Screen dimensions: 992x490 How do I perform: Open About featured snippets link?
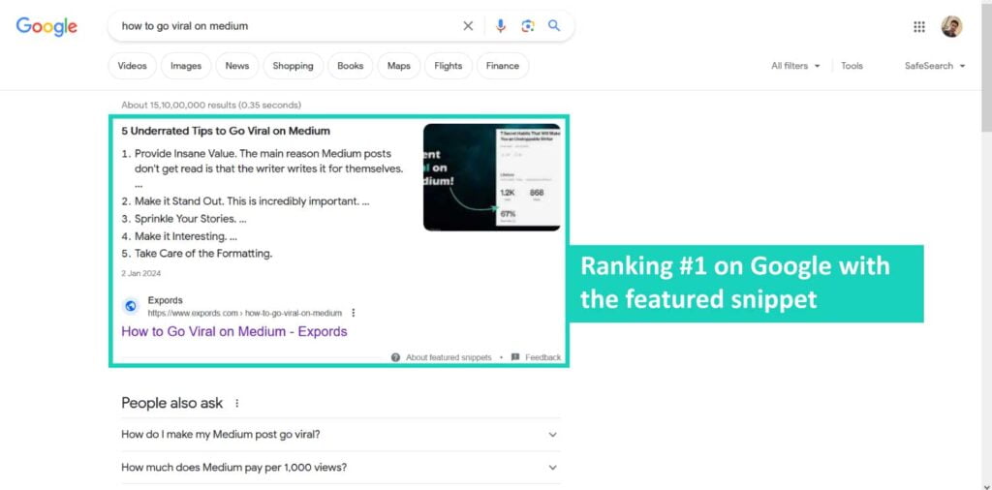[449, 357]
